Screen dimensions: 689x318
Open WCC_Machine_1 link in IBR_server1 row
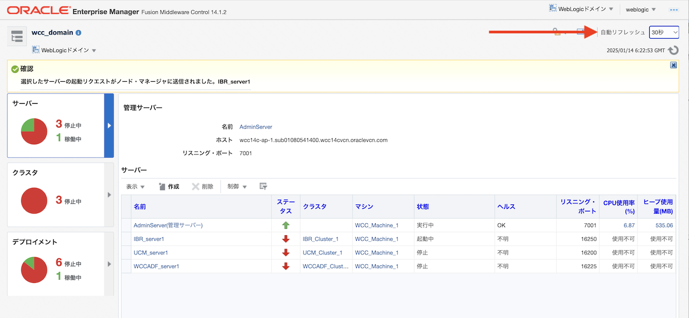pos(377,239)
